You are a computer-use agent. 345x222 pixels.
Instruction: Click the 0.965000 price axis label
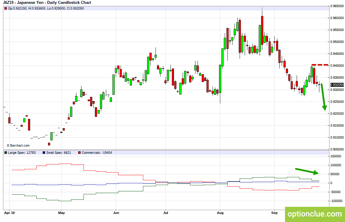pos(337,6)
